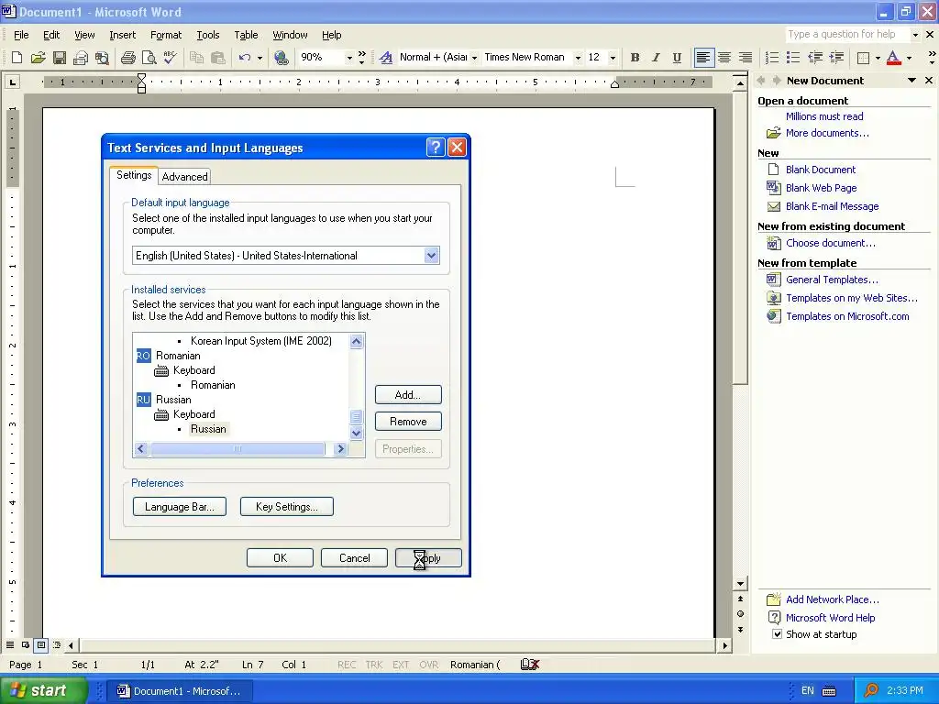This screenshot has height=704, width=939.
Task: Click the Increase Indent icon
Action: point(836,58)
